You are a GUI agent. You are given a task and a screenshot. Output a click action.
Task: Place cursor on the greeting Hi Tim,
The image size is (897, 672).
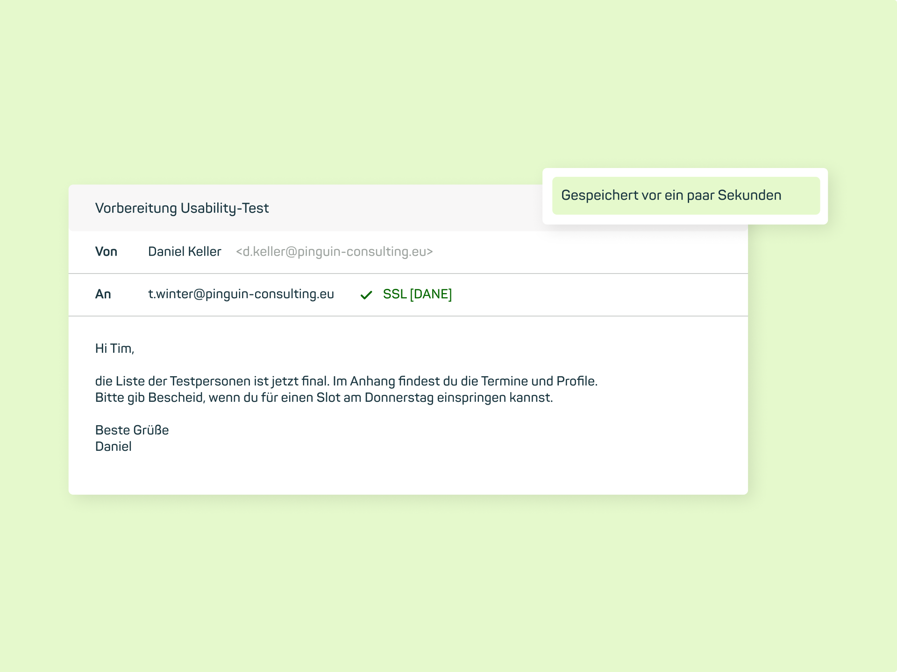[x=115, y=349]
